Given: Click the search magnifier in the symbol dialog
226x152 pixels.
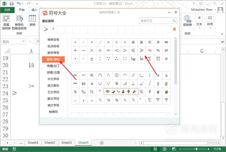Looking at the screenshot, I should 174,21.
